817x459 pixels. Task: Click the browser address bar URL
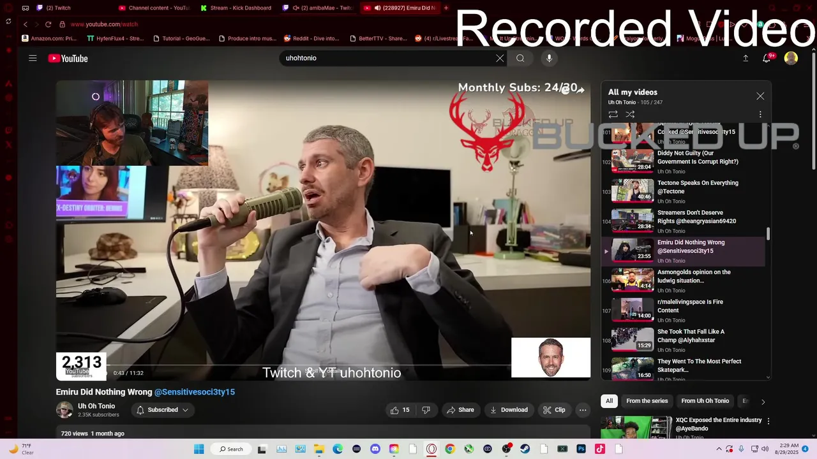[104, 24]
